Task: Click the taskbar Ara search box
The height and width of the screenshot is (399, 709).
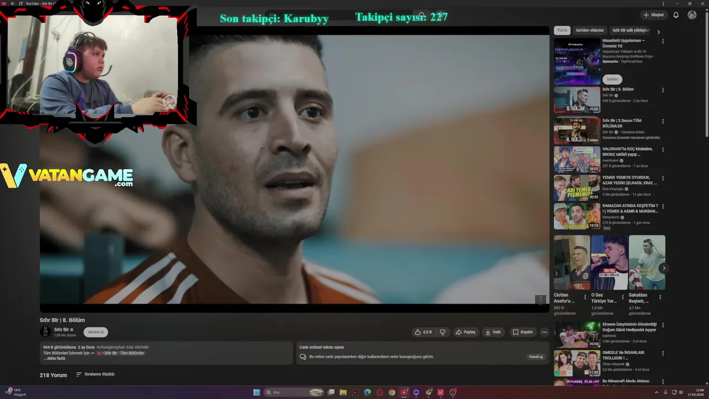Action: coord(294,392)
